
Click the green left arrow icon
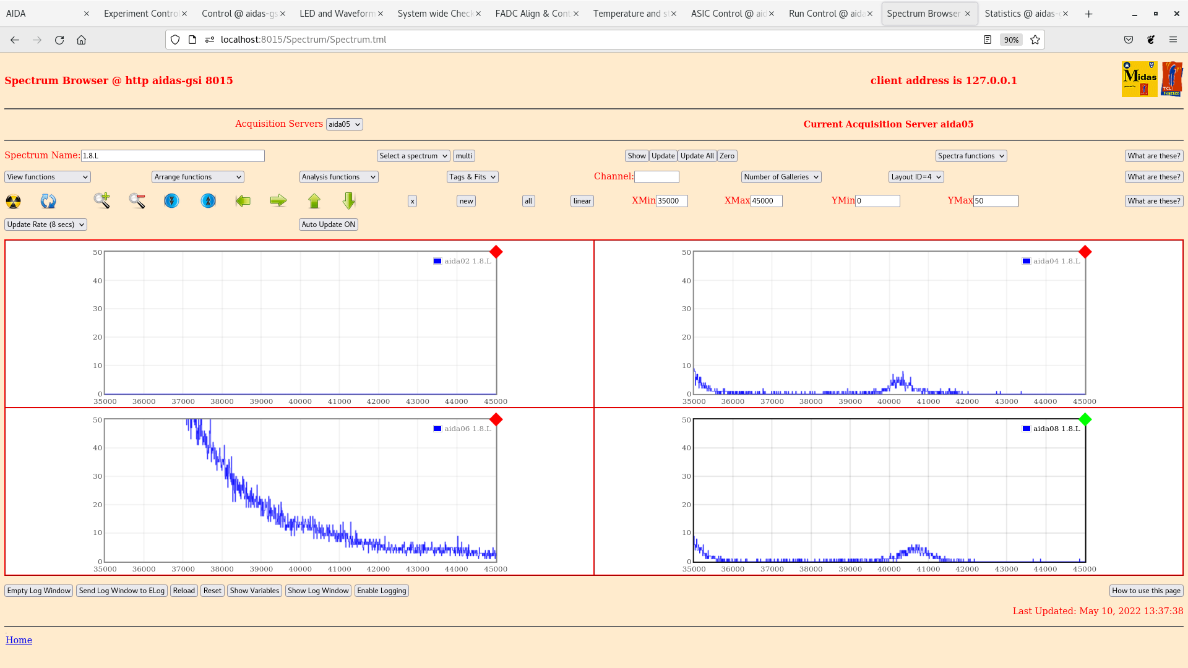tap(243, 201)
